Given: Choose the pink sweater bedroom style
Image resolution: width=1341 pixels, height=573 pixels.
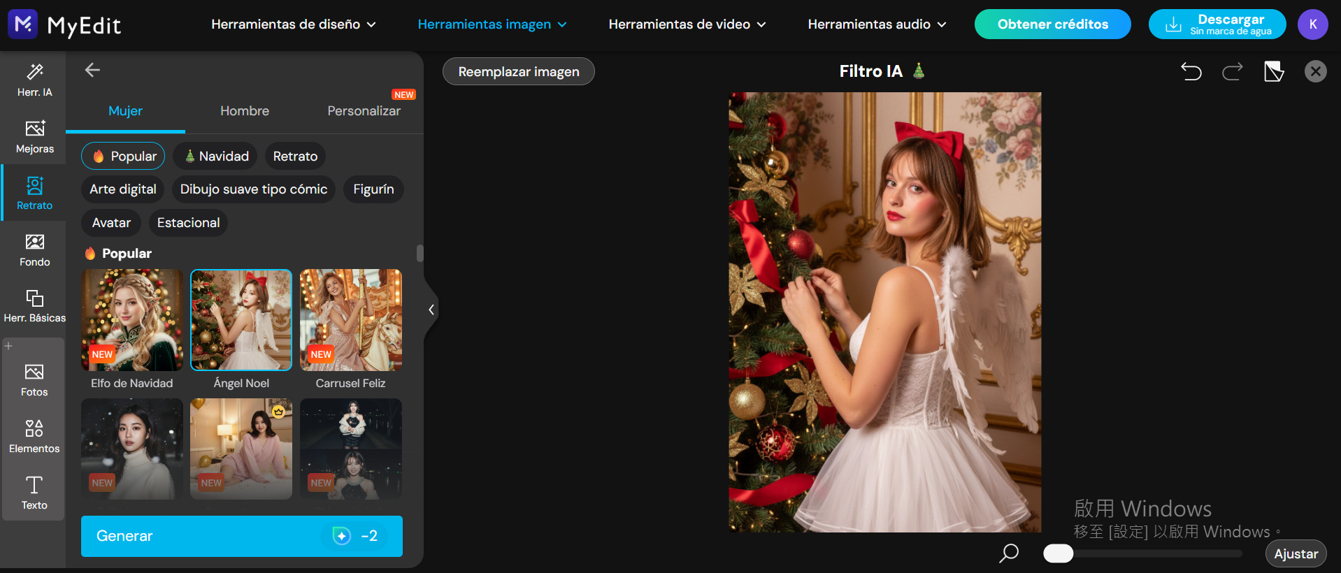Looking at the screenshot, I should coord(241,449).
